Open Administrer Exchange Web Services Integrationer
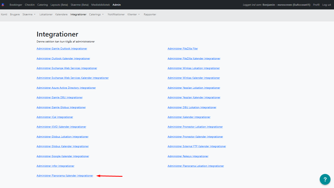 tap(67, 68)
